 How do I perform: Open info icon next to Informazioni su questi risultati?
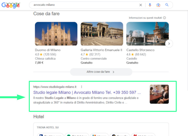point(165,18)
